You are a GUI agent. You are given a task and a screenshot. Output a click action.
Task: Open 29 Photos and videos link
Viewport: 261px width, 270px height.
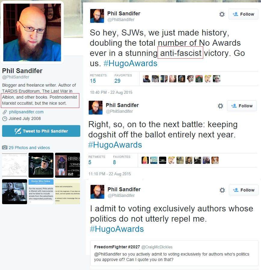(x=29, y=148)
